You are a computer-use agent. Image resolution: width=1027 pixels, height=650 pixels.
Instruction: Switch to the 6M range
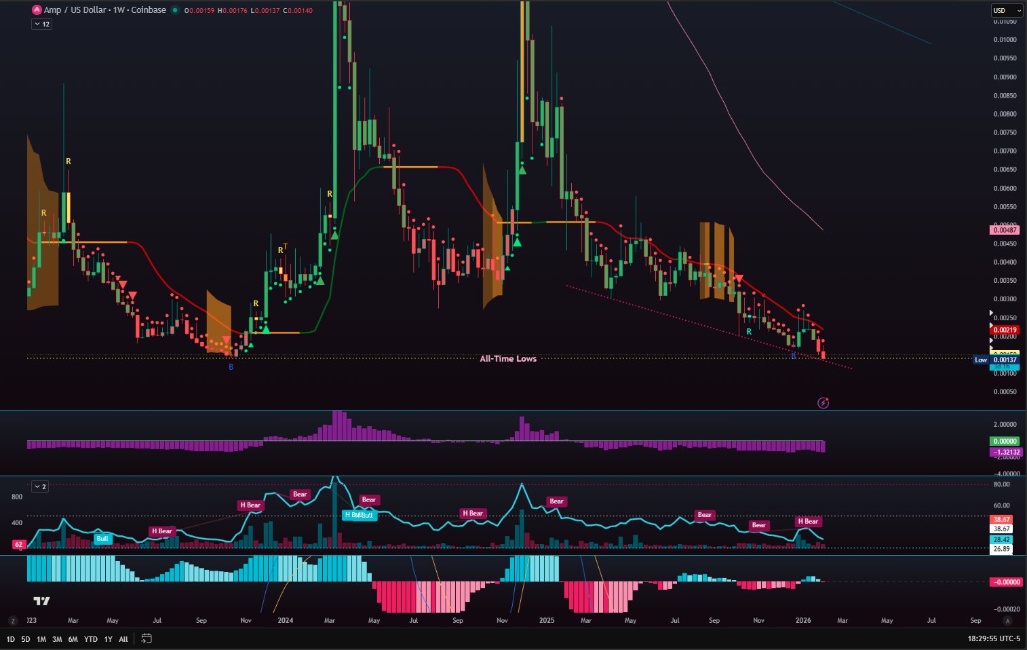click(x=73, y=639)
